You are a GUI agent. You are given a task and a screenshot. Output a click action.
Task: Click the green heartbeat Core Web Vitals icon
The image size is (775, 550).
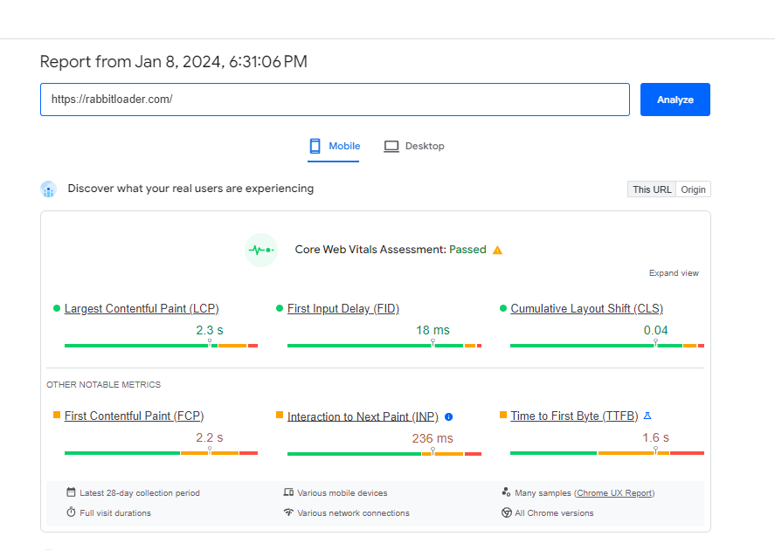coord(260,249)
